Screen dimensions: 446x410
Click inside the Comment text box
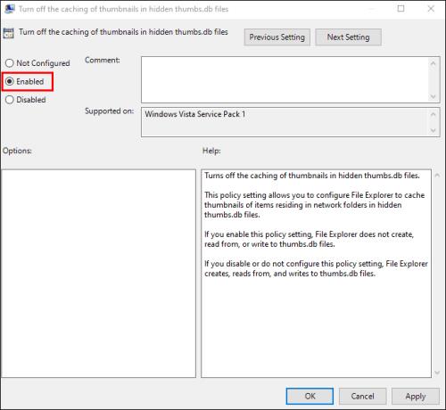(285, 79)
